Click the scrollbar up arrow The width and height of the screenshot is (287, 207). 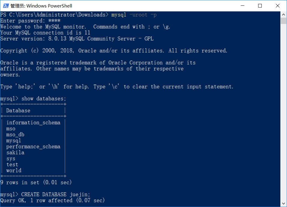coord(284,14)
